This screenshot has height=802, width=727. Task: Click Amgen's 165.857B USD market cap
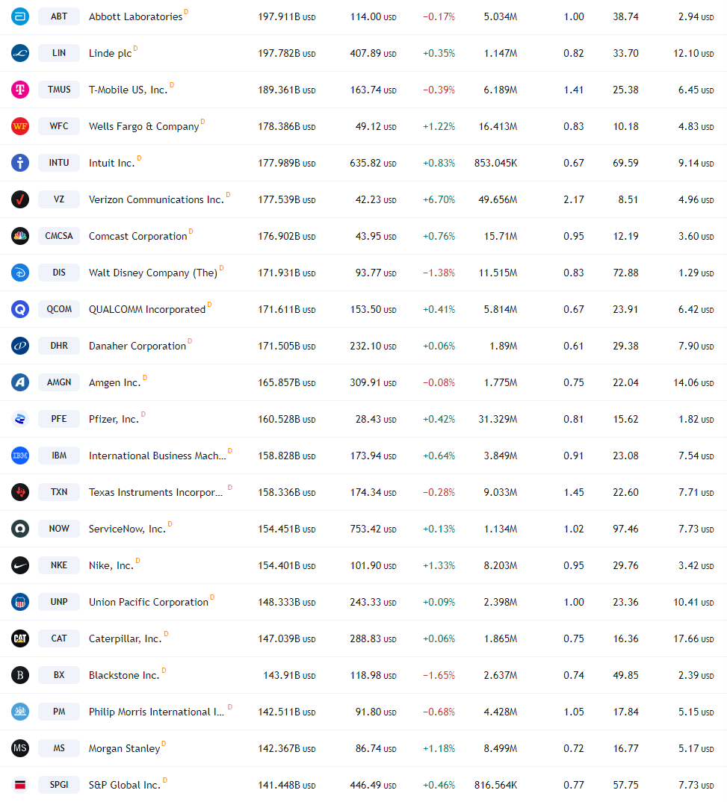(x=286, y=382)
